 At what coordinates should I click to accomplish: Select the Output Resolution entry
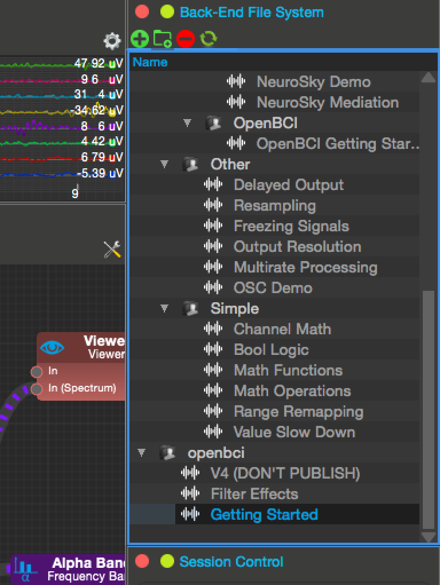click(x=298, y=247)
